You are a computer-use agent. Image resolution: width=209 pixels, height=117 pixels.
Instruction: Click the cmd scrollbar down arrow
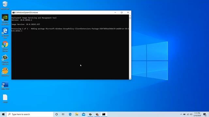(130, 78)
